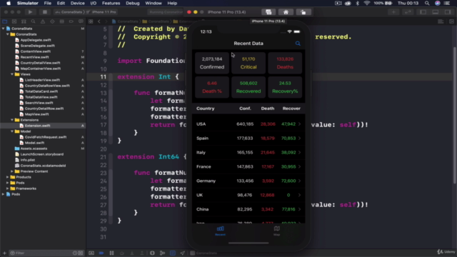Click the Simulate Location arrow icon
This screenshot has height=257, width=457.
tap(183, 253)
